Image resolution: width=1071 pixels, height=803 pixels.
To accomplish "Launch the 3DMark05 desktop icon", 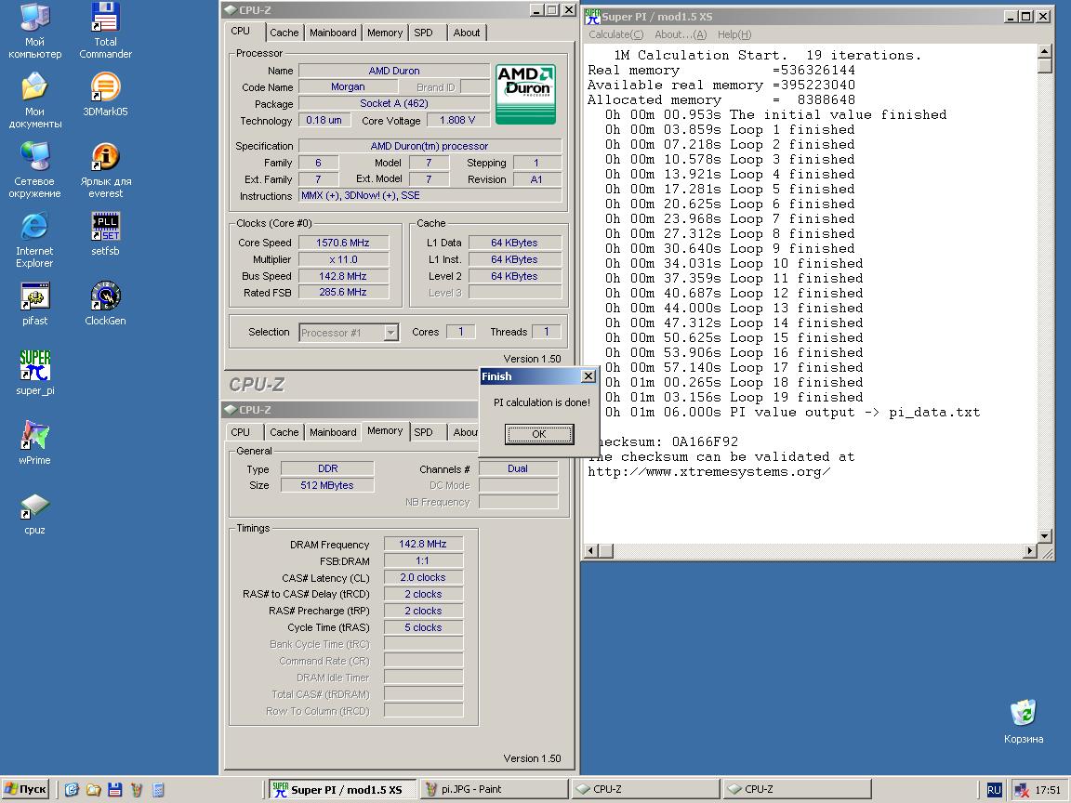I will pos(105,94).
